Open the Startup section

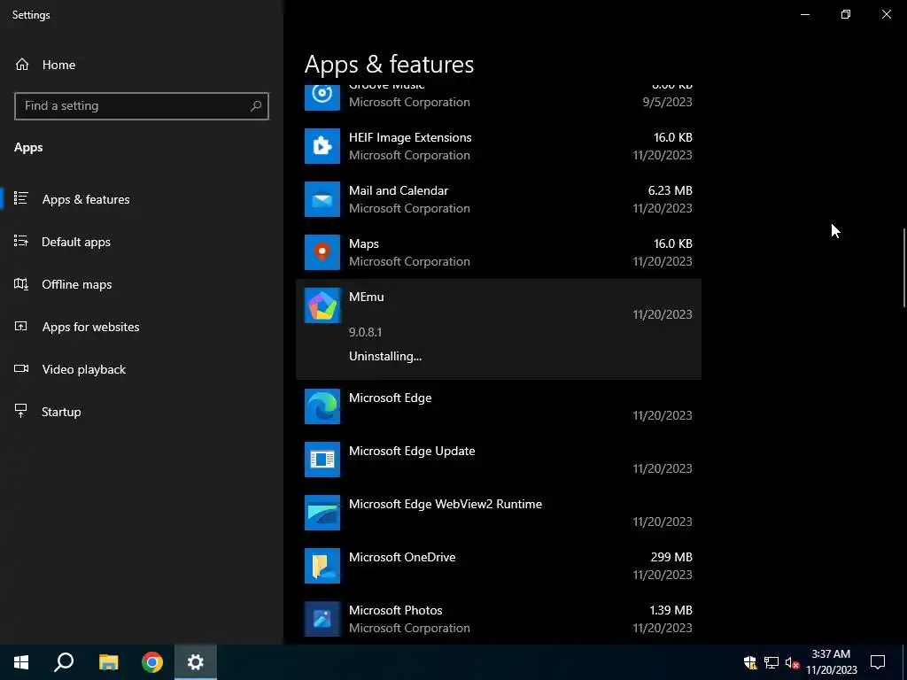pyautogui.click(x=142, y=412)
